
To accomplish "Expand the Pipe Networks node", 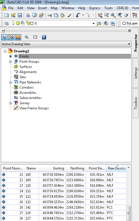I will point(10,82).
